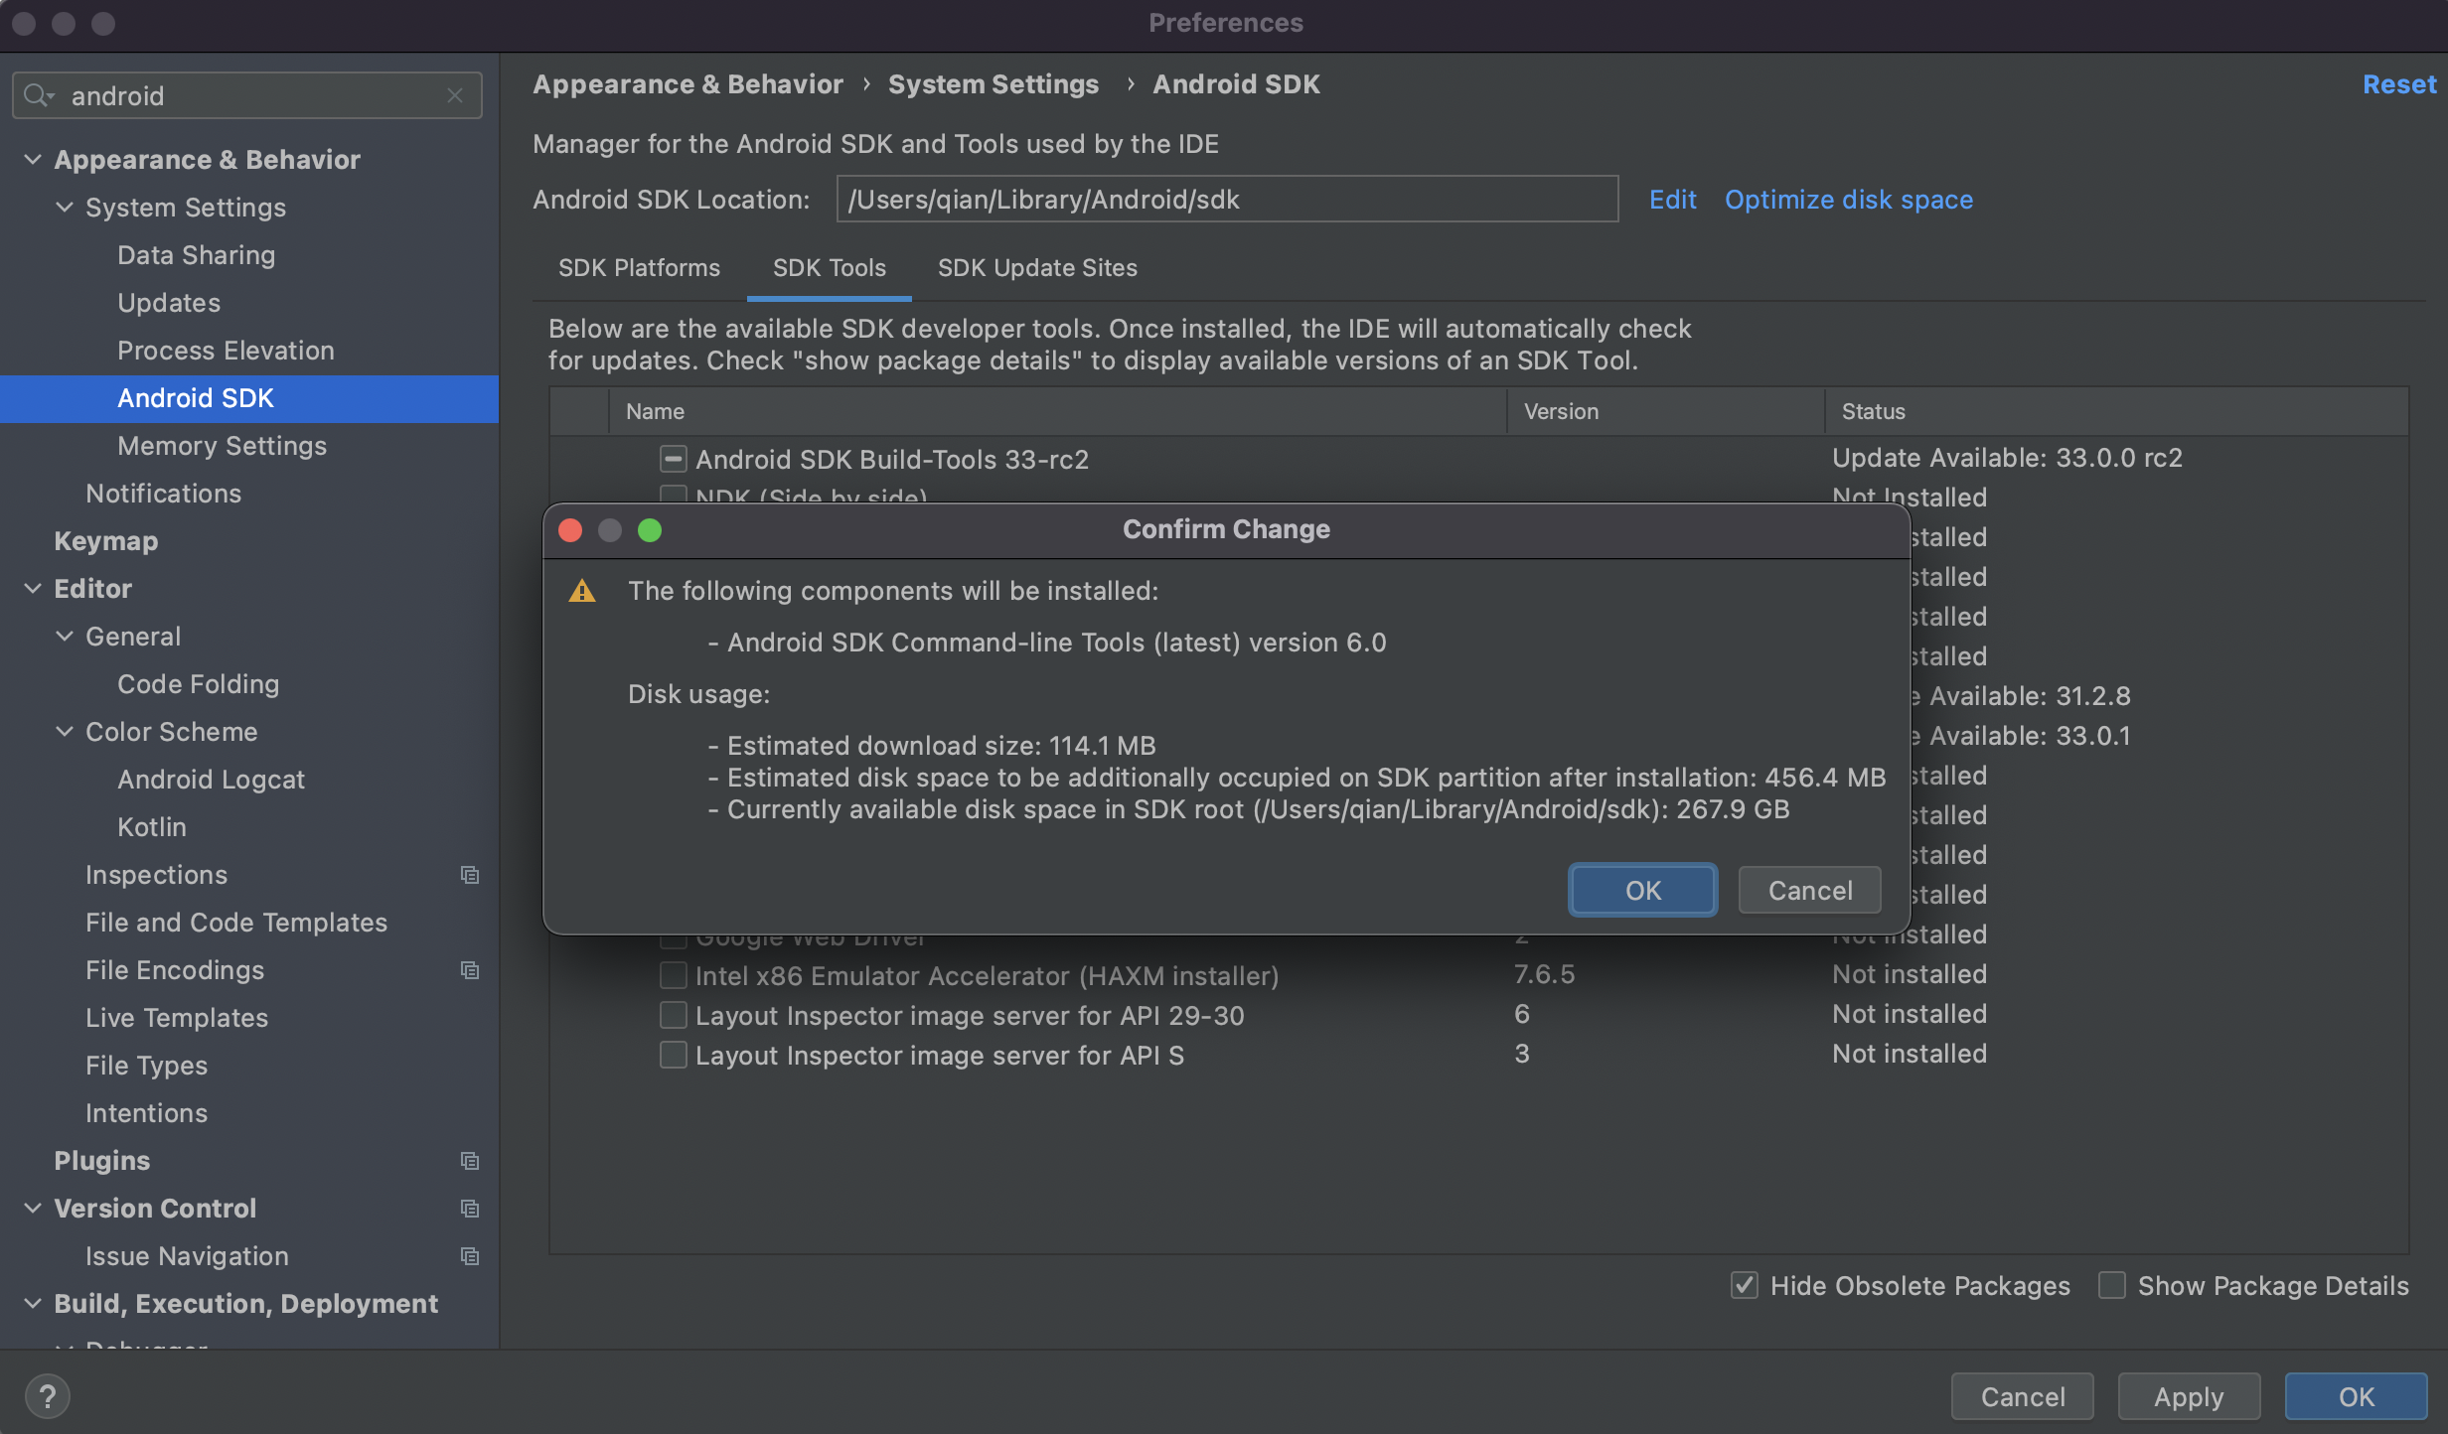Open Issue Navigation settings
The image size is (2448, 1434).
click(x=187, y=1256)
